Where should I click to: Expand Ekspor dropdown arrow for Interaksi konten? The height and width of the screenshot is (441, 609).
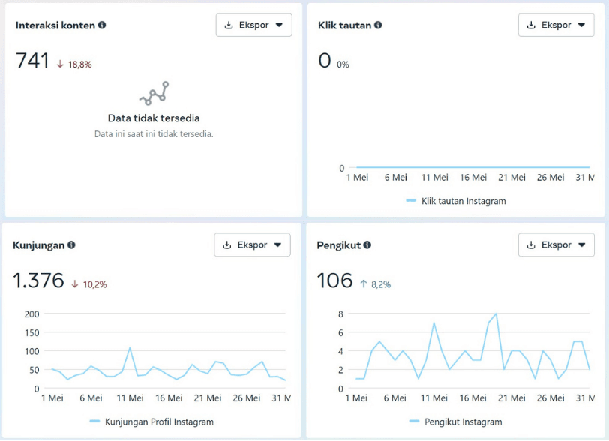point(279,25)
